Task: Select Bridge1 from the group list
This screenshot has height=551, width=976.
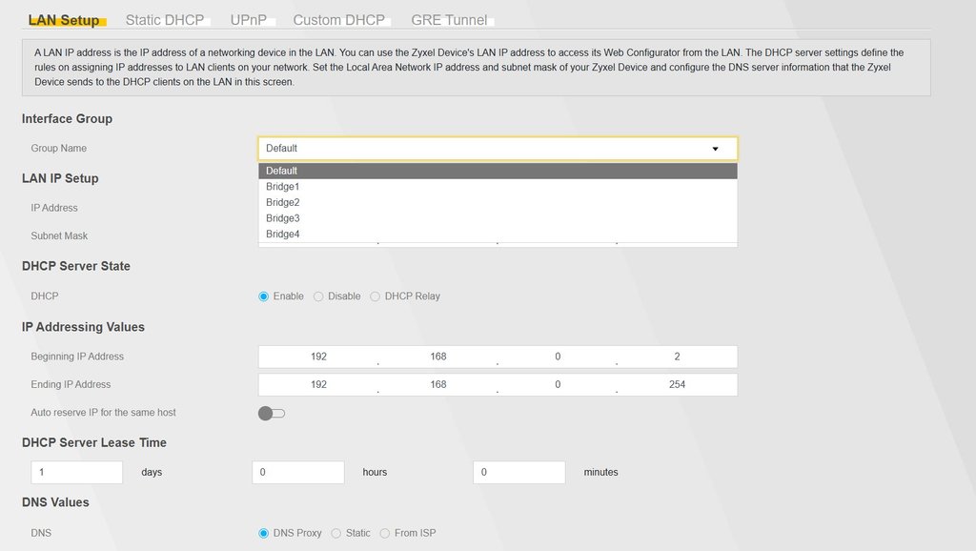Action: point(282,187)
